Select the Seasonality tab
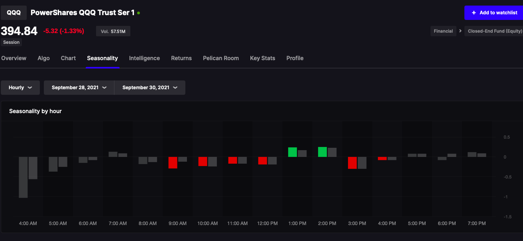 pyautogui.click(x=102, y=58)
